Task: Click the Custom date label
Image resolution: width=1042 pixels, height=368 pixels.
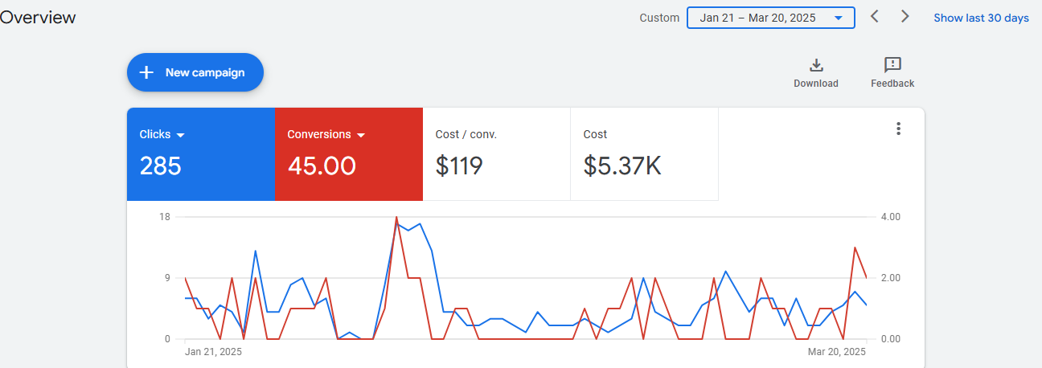Action: [x=659, y=18]
